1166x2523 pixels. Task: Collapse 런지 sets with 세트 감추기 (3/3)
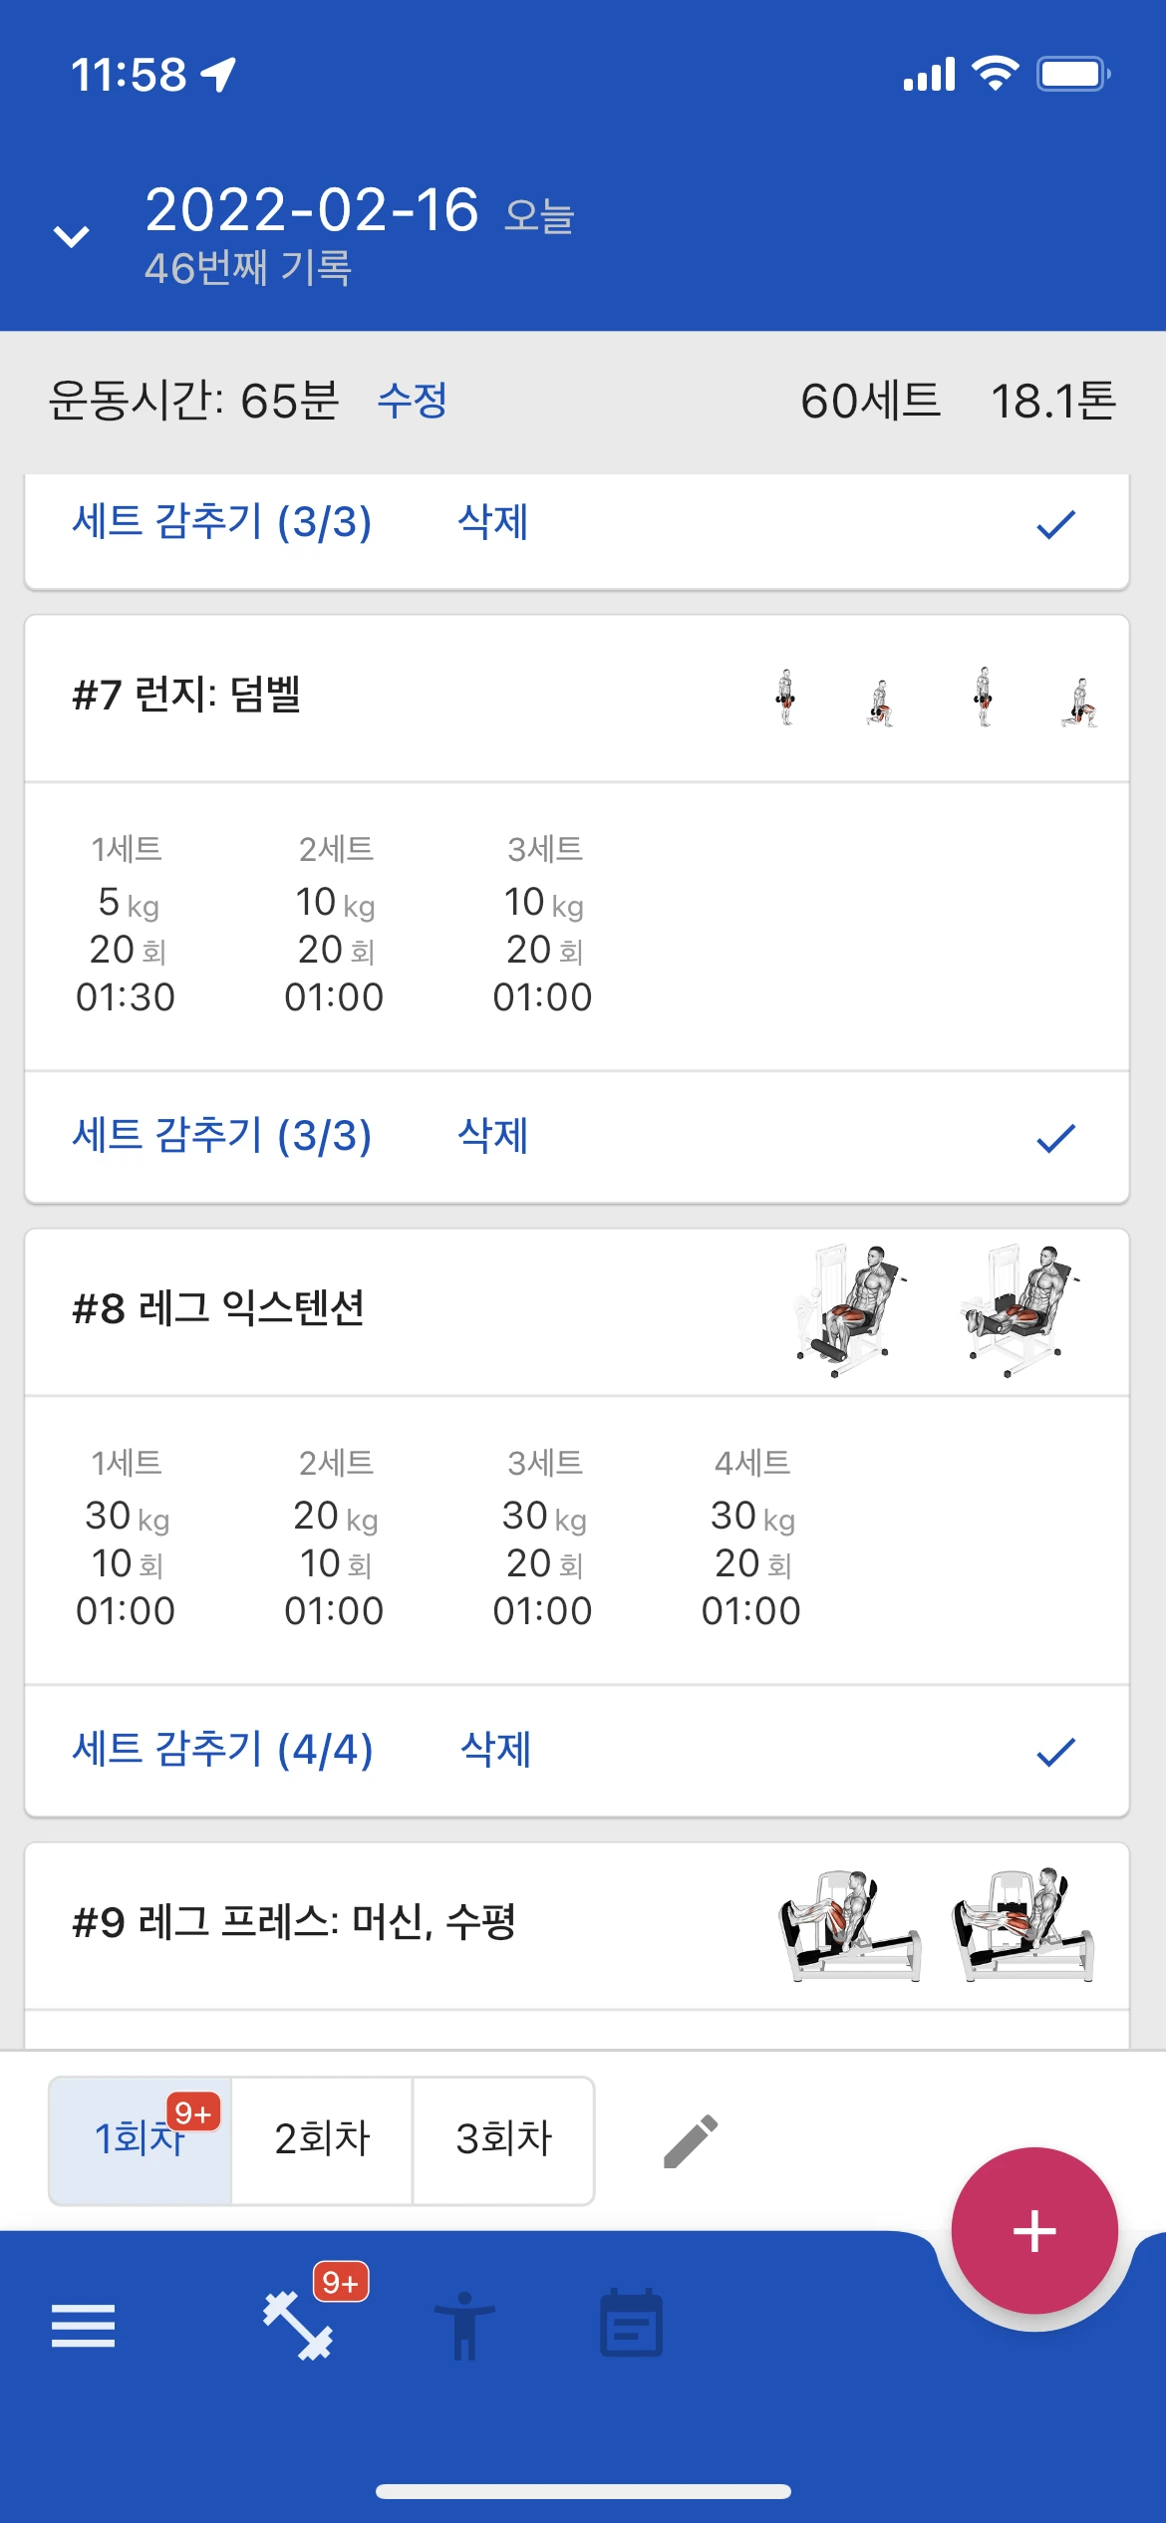click(x=221, y=1136)
